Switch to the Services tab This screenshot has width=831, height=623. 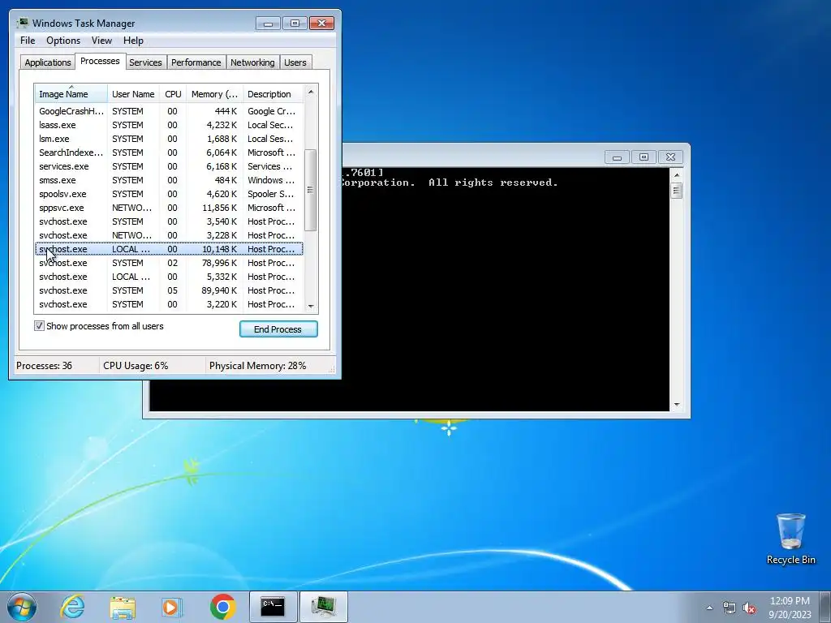point(145,62)
